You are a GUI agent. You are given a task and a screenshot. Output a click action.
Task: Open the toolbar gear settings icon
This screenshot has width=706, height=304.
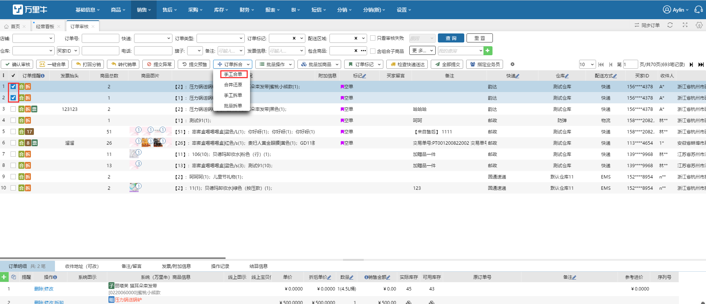(512, 64)
